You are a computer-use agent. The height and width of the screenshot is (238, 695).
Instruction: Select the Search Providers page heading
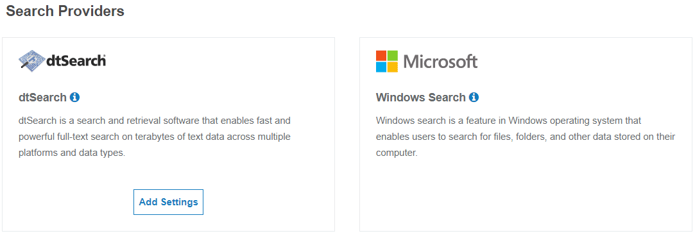coord(65,11)
